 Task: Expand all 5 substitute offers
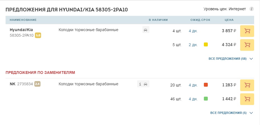231,113
